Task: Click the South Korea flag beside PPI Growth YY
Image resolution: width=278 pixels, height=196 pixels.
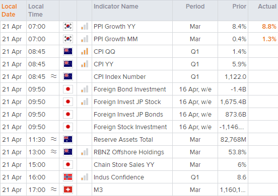Action: tap(68, 26)
